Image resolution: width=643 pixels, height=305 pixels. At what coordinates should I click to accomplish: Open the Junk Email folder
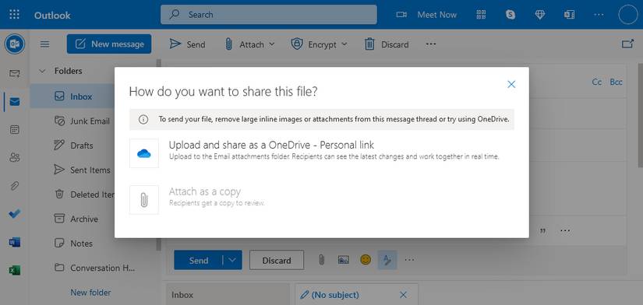click(82, 121)
